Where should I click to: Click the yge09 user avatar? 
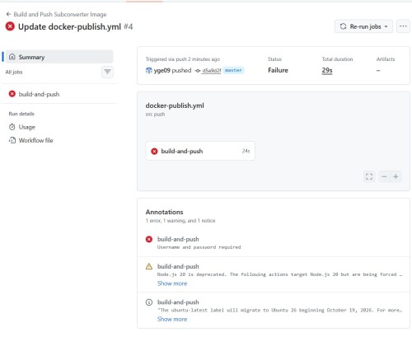[x=148, y=71]
